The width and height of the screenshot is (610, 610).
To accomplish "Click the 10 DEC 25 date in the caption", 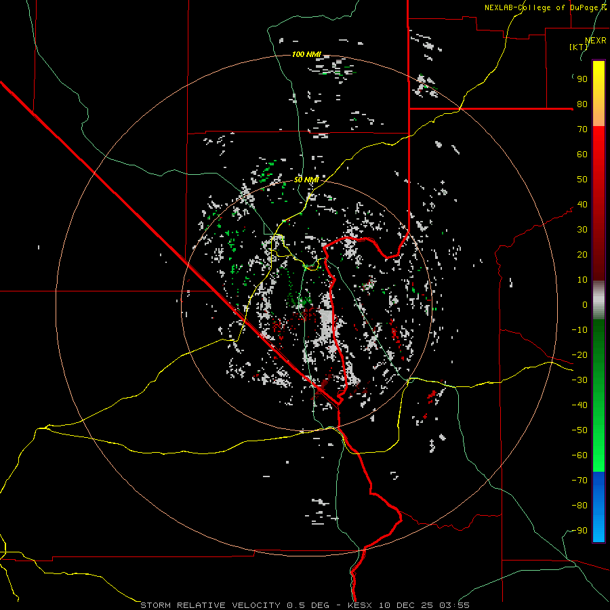I will point(405,605).
